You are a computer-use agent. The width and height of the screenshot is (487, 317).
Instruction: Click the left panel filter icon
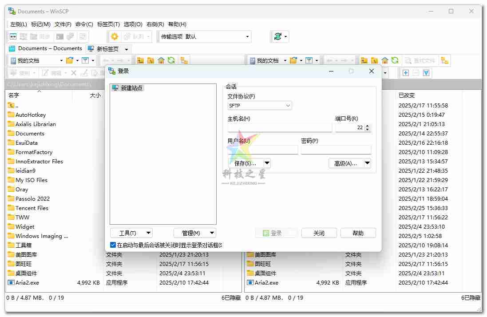point(85,60)
